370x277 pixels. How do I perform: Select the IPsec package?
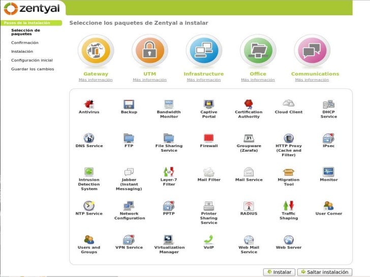click(x=329, y=141)
